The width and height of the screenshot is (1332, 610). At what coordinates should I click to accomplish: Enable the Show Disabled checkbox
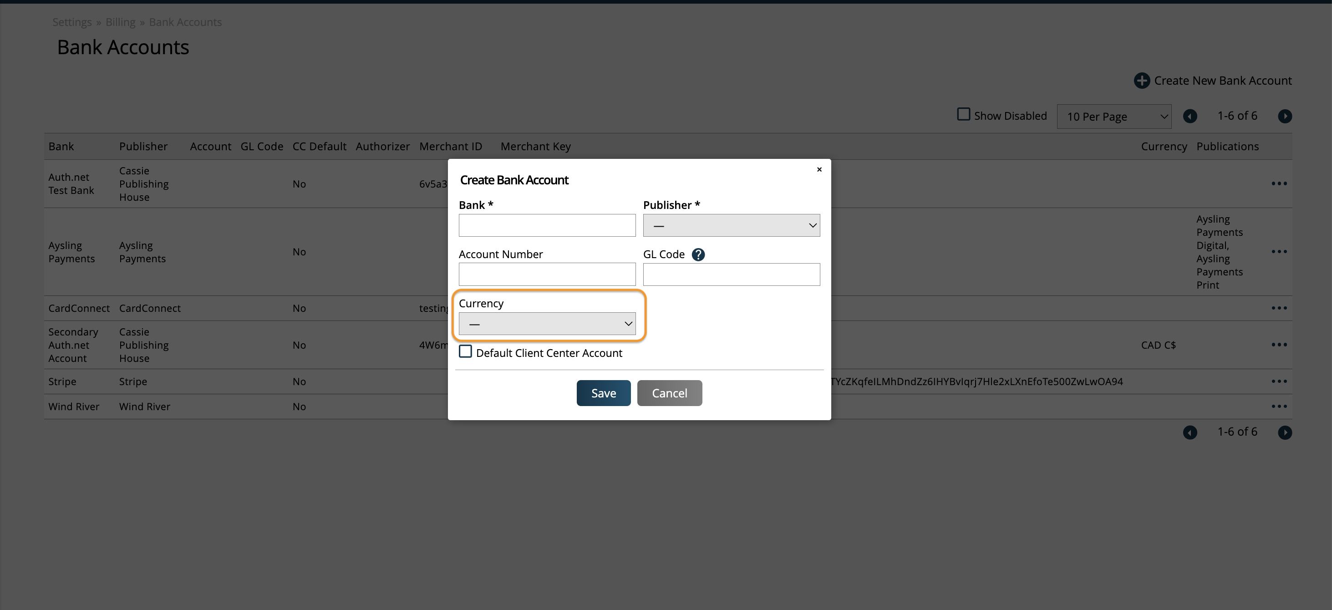(963, 114)
